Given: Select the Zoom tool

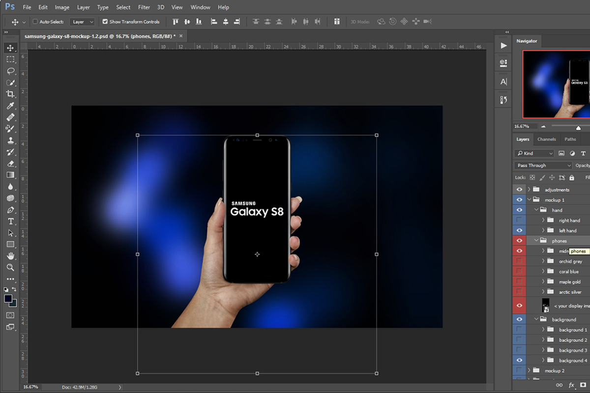Looking at the screenshot, I should [x=10, y=267].
